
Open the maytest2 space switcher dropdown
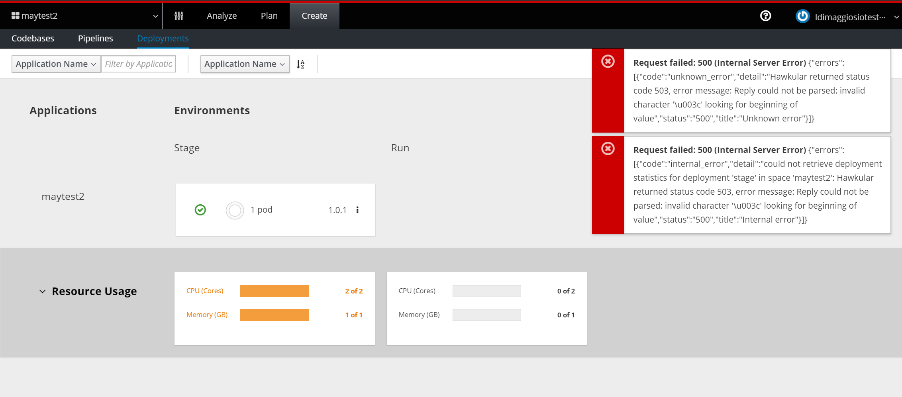tap(155, 16)
